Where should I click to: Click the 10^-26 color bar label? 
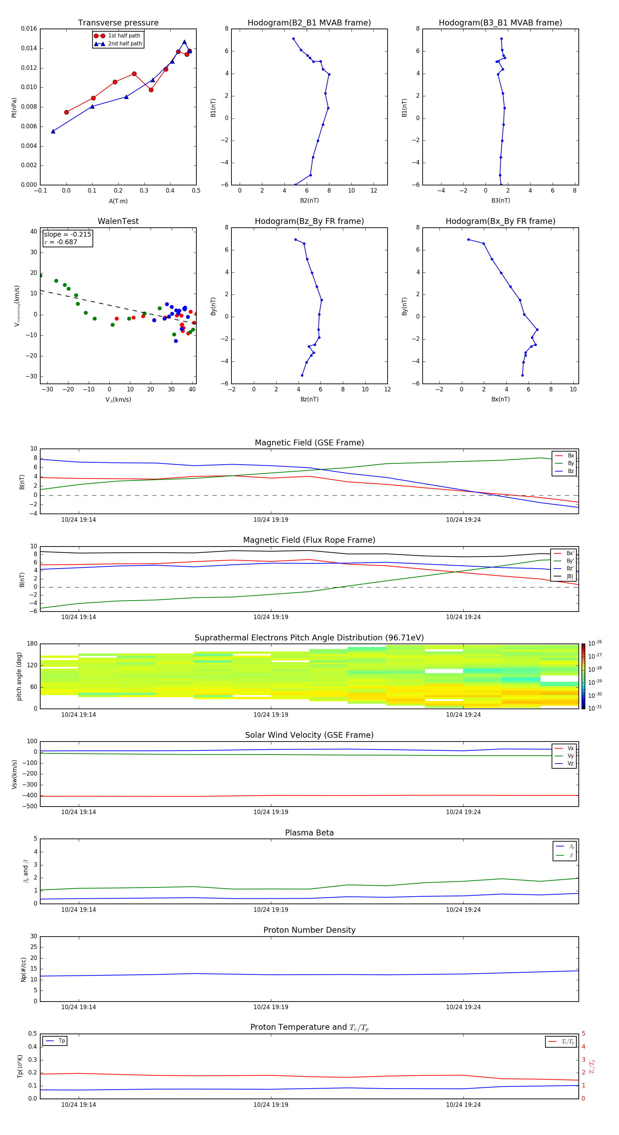pos(595,643)
